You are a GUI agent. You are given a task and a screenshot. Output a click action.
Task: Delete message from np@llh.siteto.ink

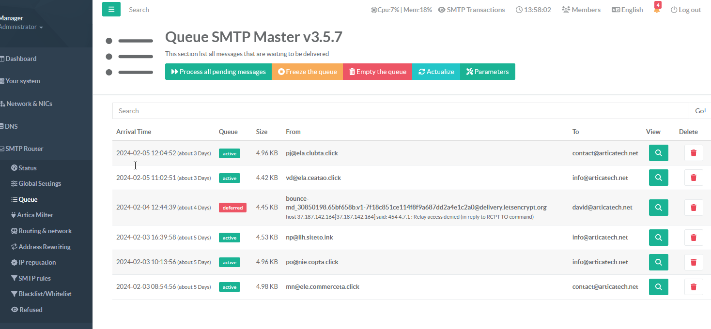[x=693, y=238]
